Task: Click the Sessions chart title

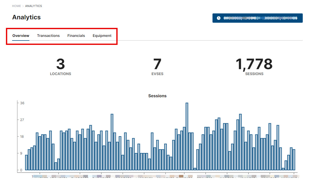Action: (157, 96)
